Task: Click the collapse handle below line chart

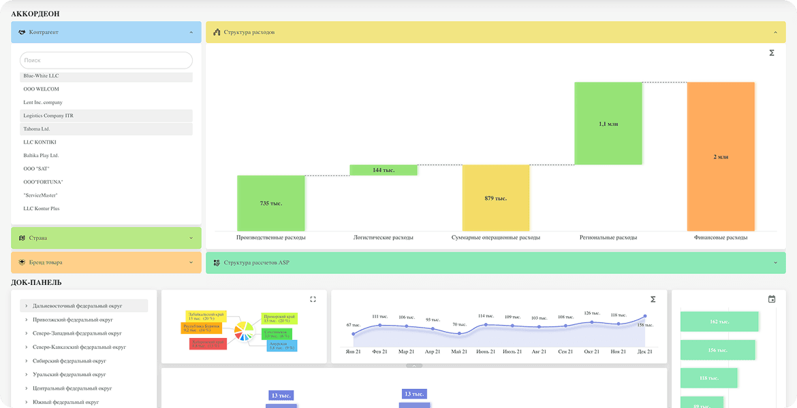Action: click(413, 365)
